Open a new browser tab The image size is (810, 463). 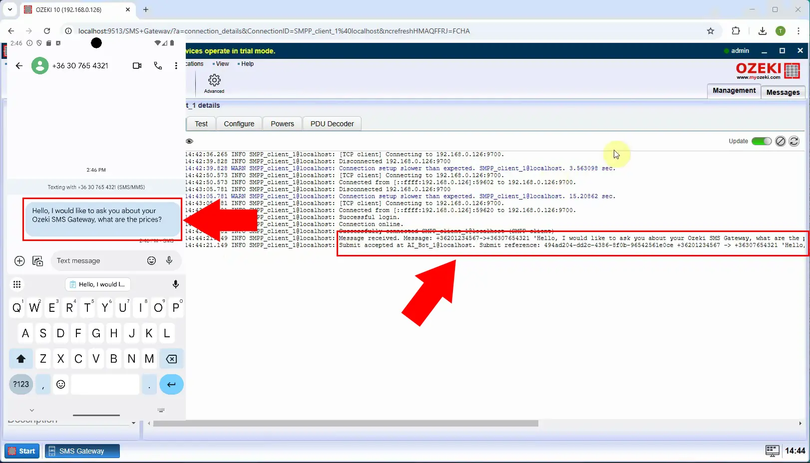point(146,9)
